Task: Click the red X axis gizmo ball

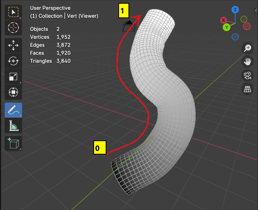Action: tap(224, 20)
